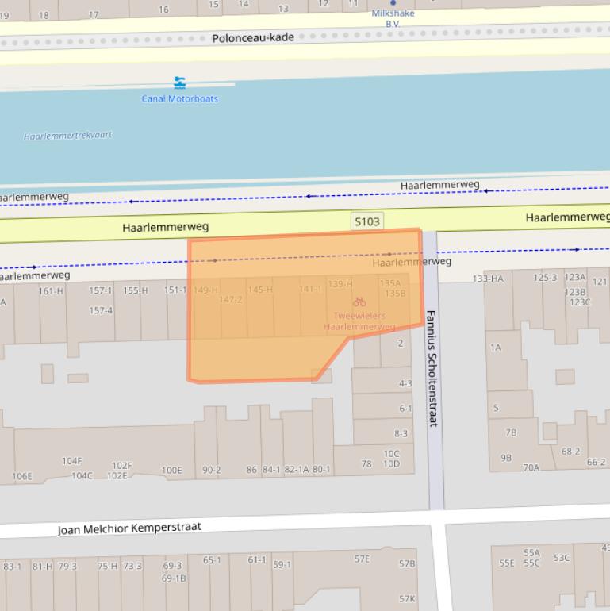Click the Haarlemmertrekvaart canal label
The height and width of the screenshot is (611, 610).
click(x=67, y=136)
